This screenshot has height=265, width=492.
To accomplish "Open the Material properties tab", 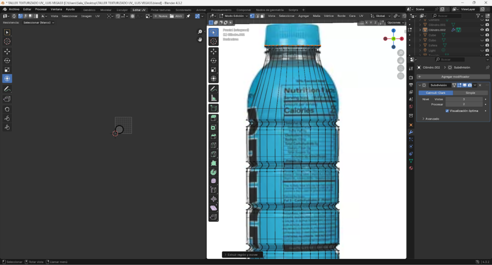I will (411, 168).
